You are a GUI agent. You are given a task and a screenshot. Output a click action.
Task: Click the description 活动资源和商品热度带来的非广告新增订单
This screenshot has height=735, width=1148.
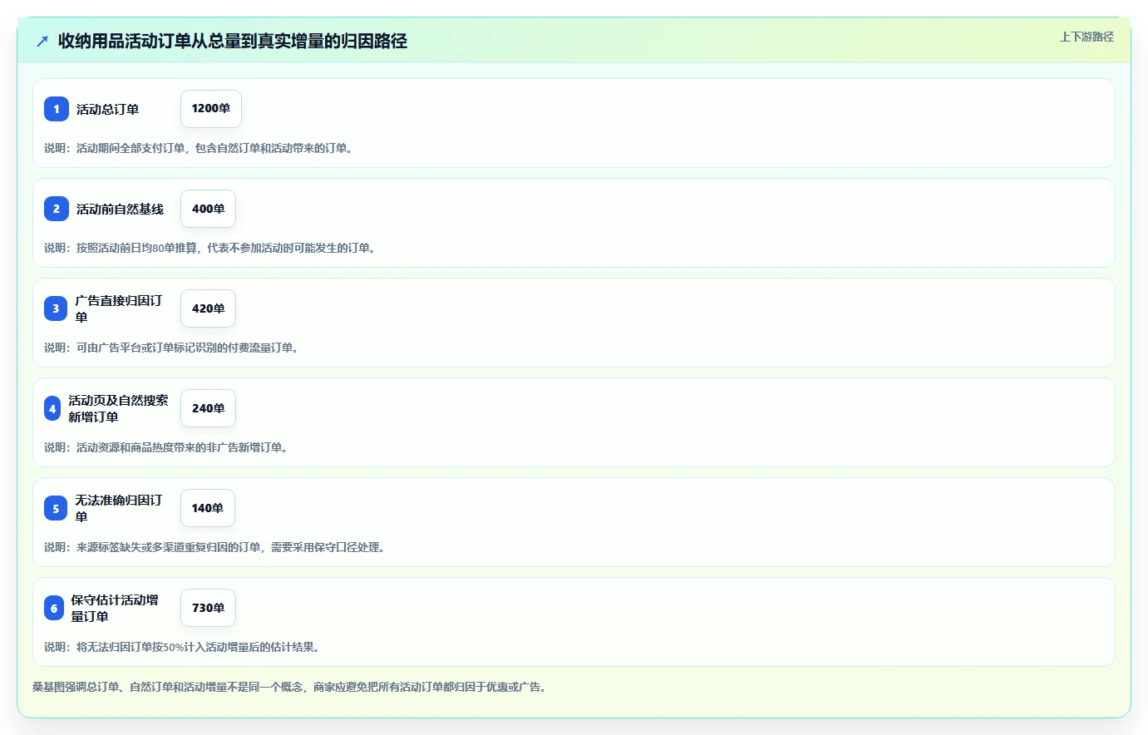(x=166, y=447)
